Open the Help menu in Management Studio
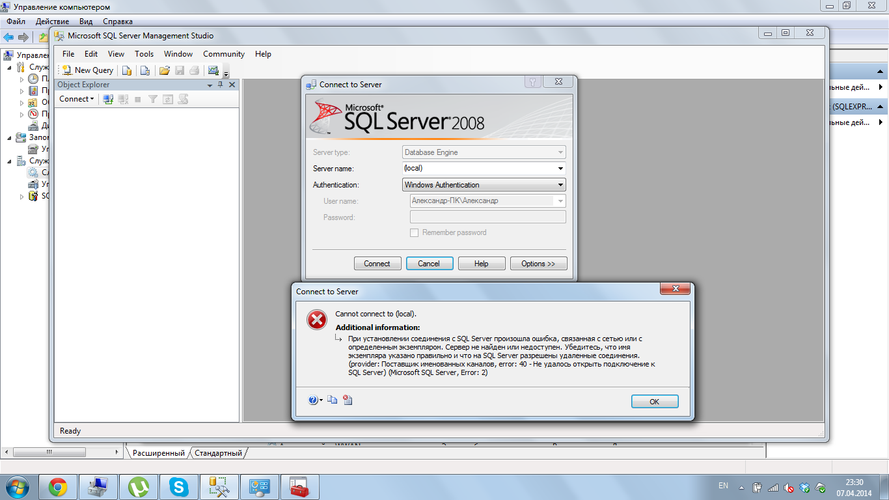This screenshot has width=889, height=500. [263, 54]
